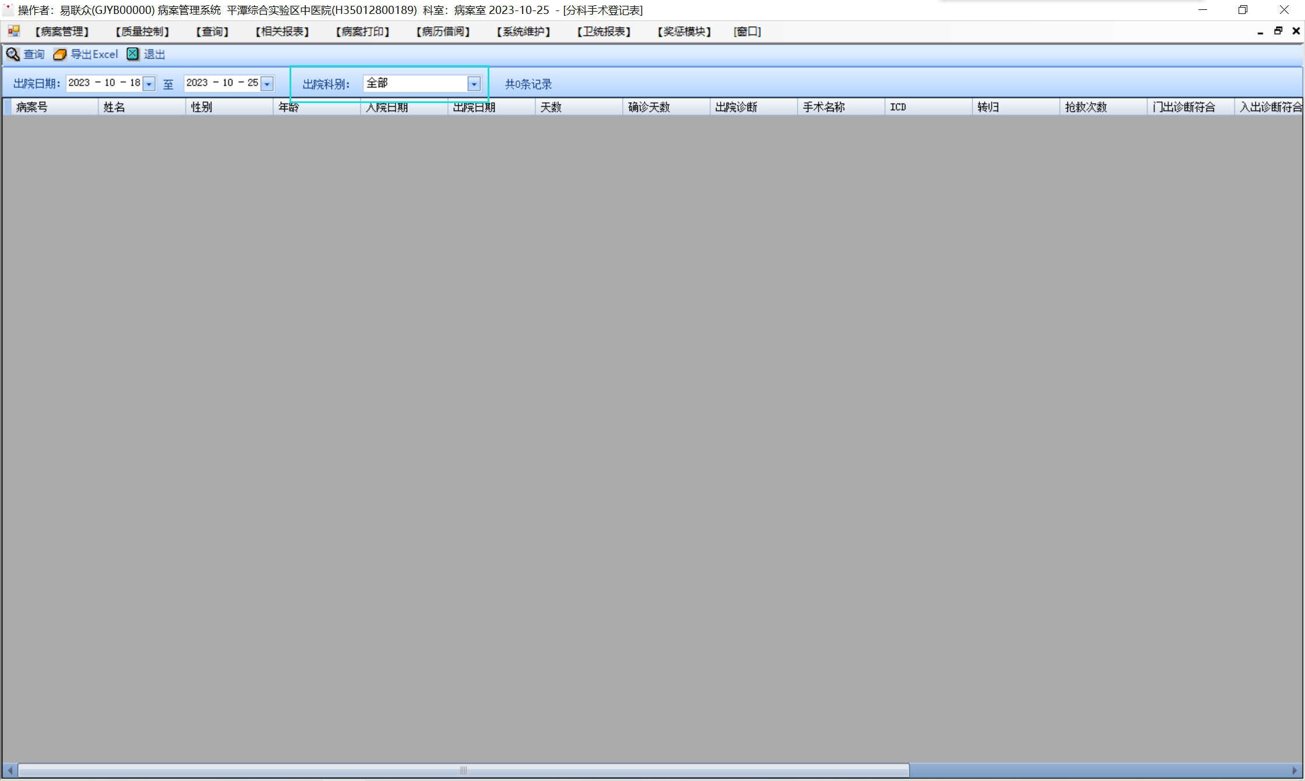Open the 【系统维护】 menu

[x=523, y=31]
